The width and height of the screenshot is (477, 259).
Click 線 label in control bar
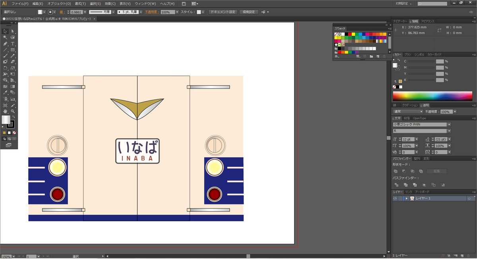(x=62, y=12)
